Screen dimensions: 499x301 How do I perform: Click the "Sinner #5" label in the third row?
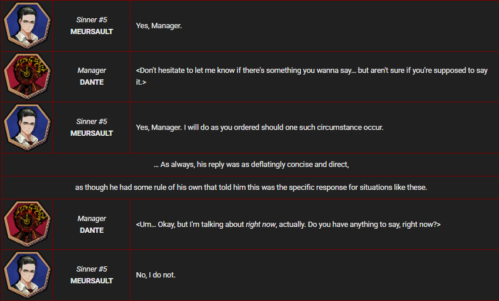click(x=92, y=122)
